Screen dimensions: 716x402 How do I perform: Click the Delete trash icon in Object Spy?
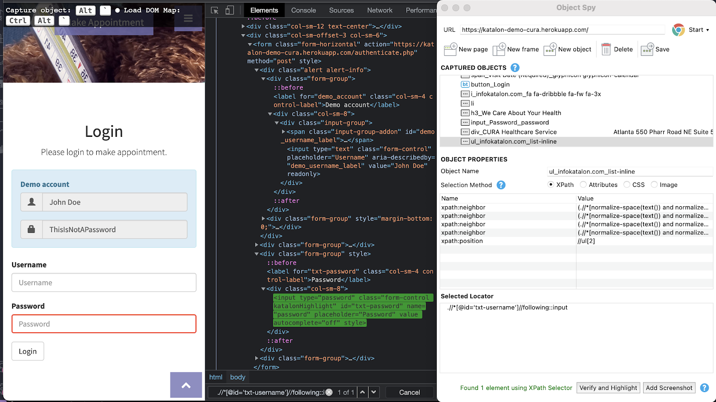[606, 49]
